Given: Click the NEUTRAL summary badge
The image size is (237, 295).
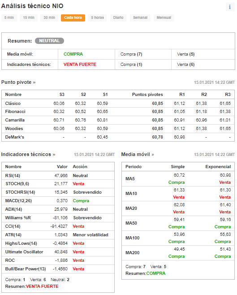Looking at the screenshot, I should pyautogui.click(x=49, y=41).
